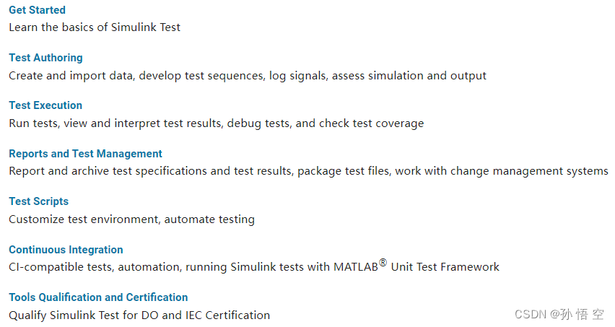Image resolution: width=615 pixels, height=327 pixels.
Task: Go to the Test Execution section
Action: [45, 105]
